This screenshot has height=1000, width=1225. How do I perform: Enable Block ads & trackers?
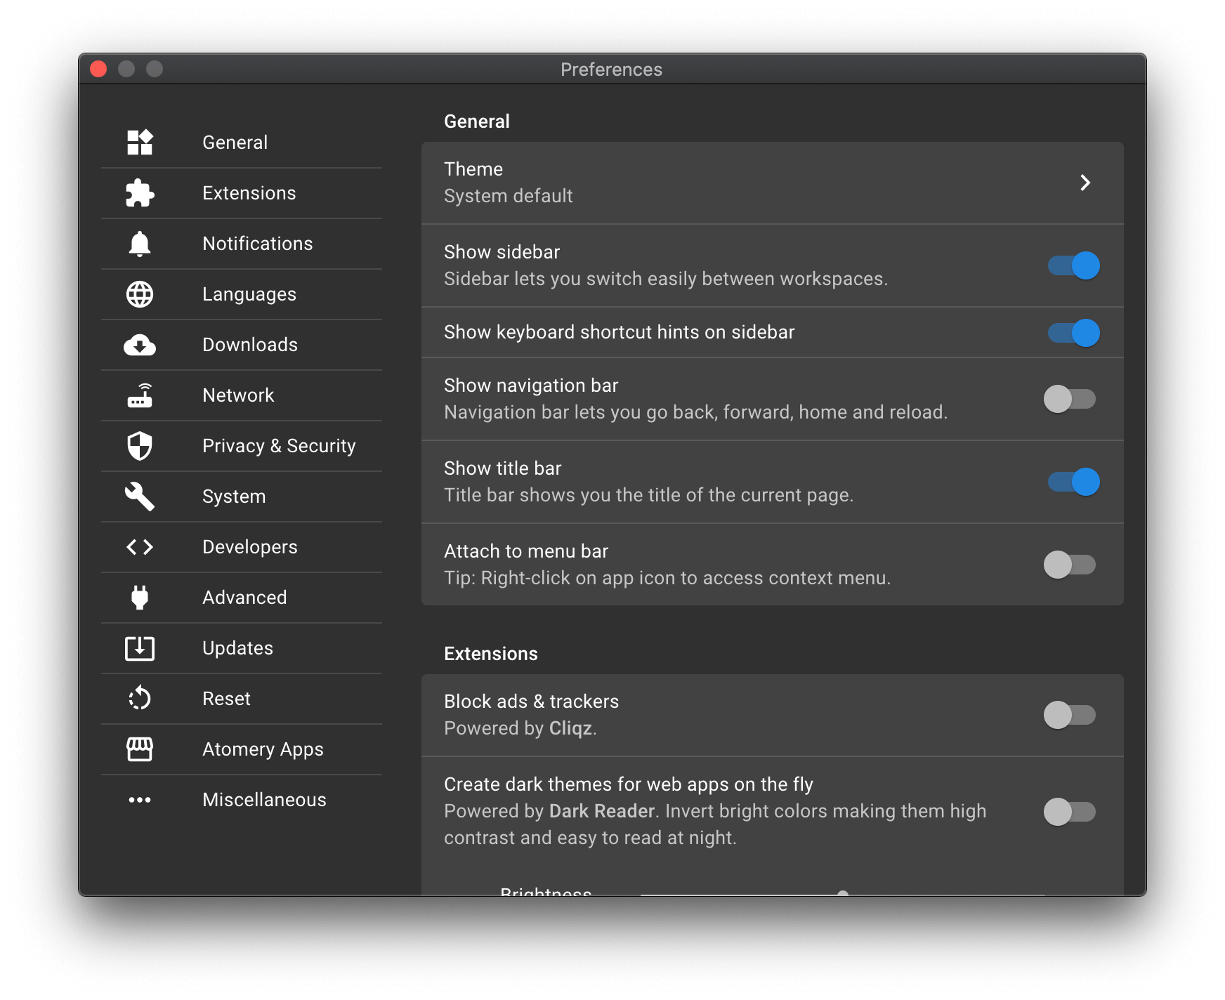(1070, 715)
